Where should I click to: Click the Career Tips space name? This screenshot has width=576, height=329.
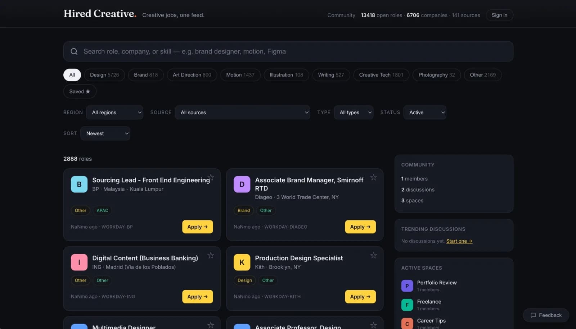click(x=431, y=321)
